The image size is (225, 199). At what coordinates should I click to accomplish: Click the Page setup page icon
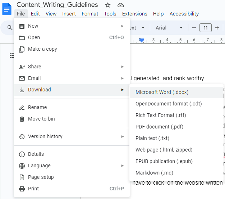tap(22, 177)
